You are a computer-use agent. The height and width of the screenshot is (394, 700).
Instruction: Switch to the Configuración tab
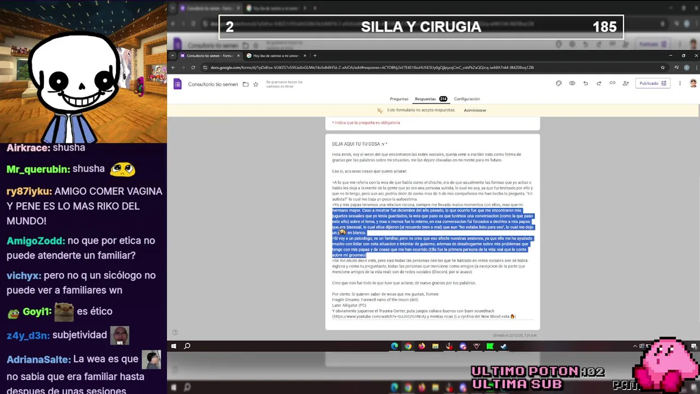click(x=466, y=99)
